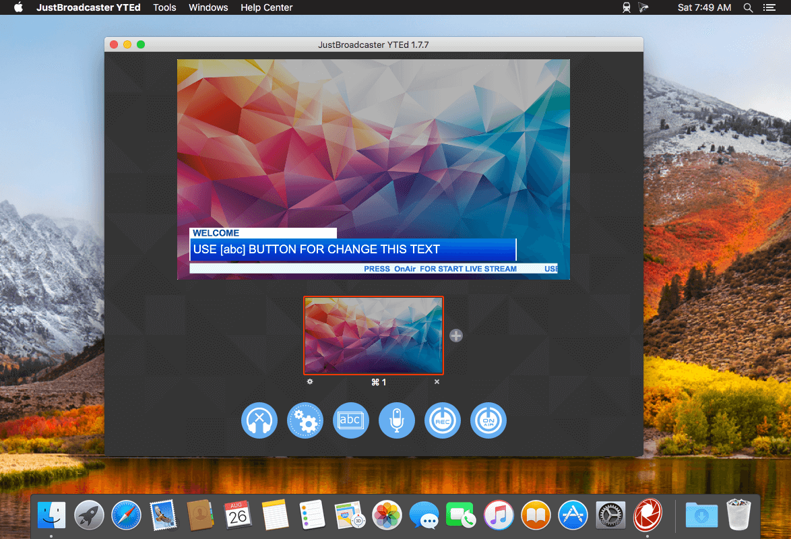Launch Safari from the Dock
This screenshot has width=791, height=539.
tap(126, 515)
